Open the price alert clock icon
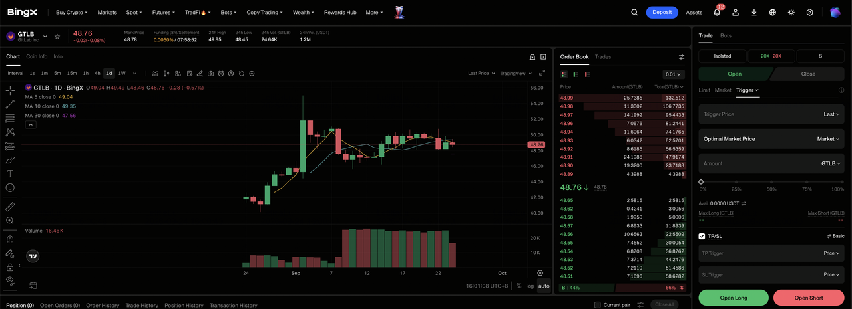The image size is (852, 309). click(221, 74)
